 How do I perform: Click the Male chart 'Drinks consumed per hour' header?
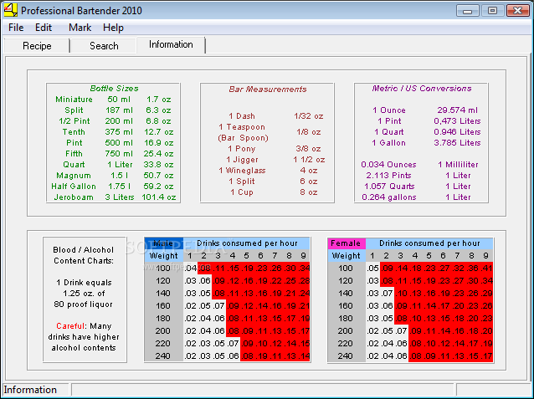pos(247,243)
